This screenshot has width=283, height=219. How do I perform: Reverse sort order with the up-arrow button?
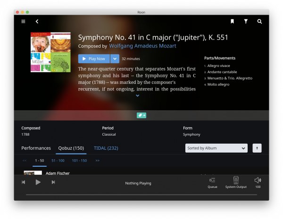pyautogui.click(x=257, y=148)
